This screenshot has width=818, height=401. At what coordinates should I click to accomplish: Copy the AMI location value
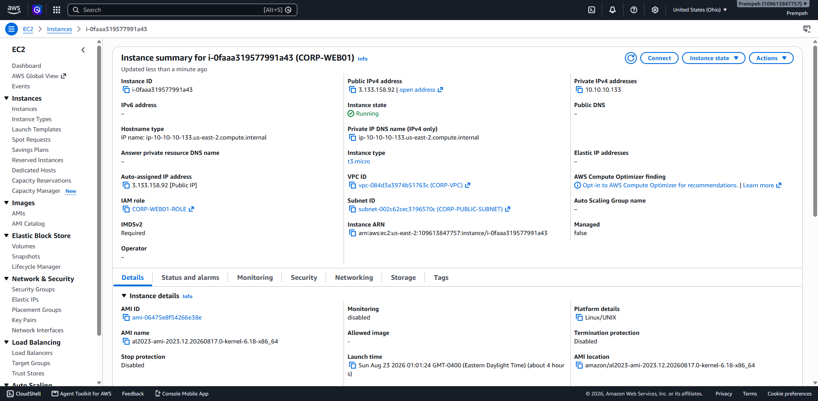coord(579,365)
